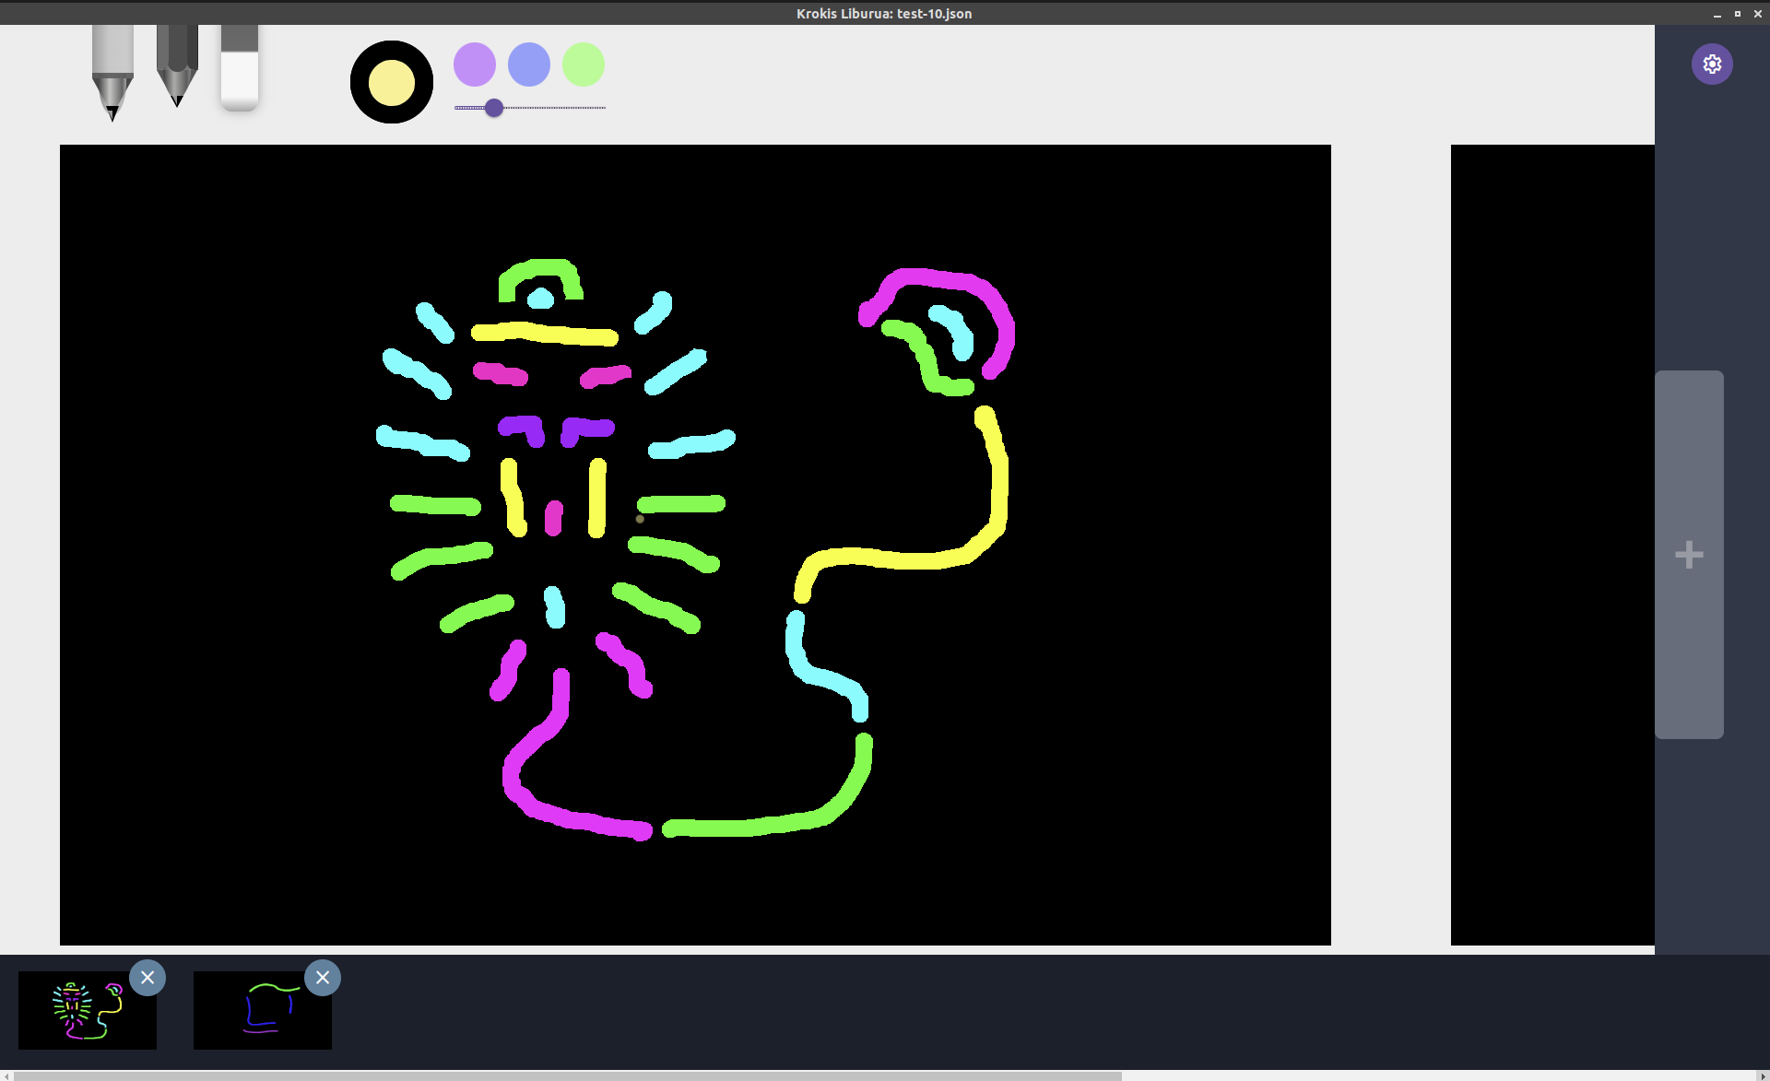Click the brush size slider handle
The image size is (1770, 1081).
(x=494, y=108)
